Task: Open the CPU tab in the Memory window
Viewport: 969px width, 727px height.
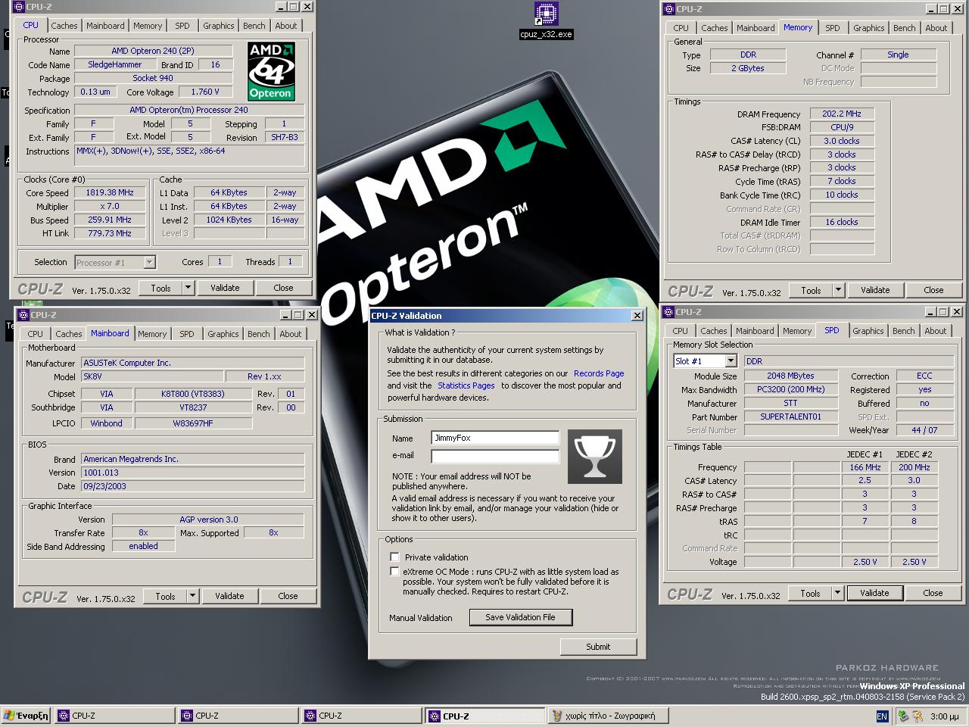Action: tap(681, 28)
